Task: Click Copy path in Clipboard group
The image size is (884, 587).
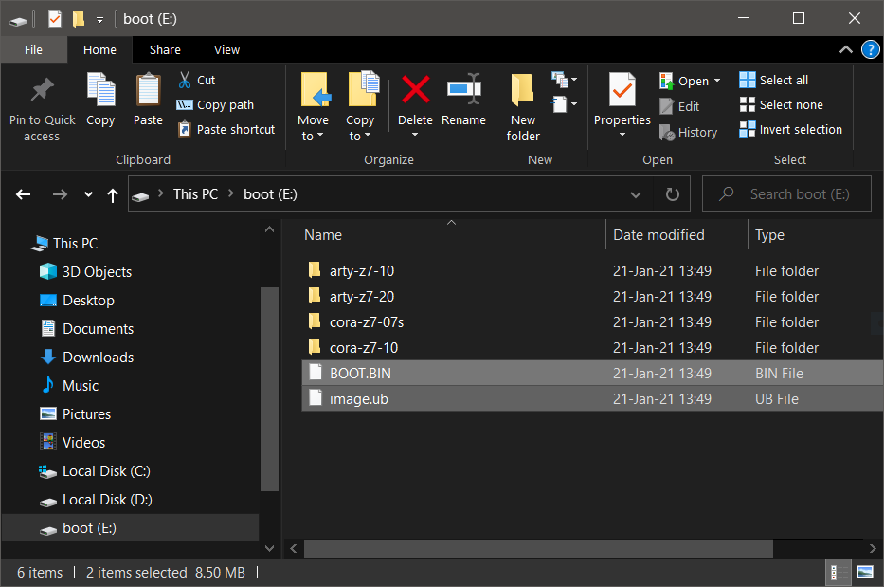Action: 215,105
